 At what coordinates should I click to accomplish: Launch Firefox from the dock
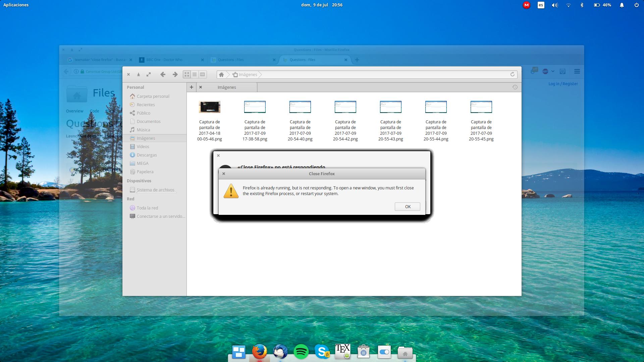[259, 352]
